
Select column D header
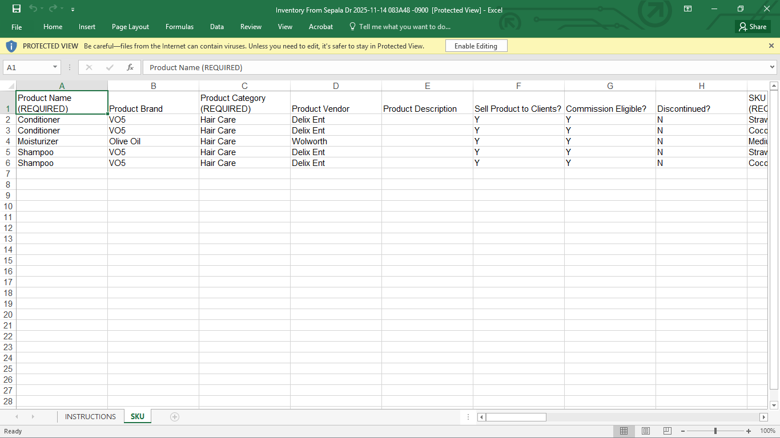pyautogui.click(x=336, y=86)
